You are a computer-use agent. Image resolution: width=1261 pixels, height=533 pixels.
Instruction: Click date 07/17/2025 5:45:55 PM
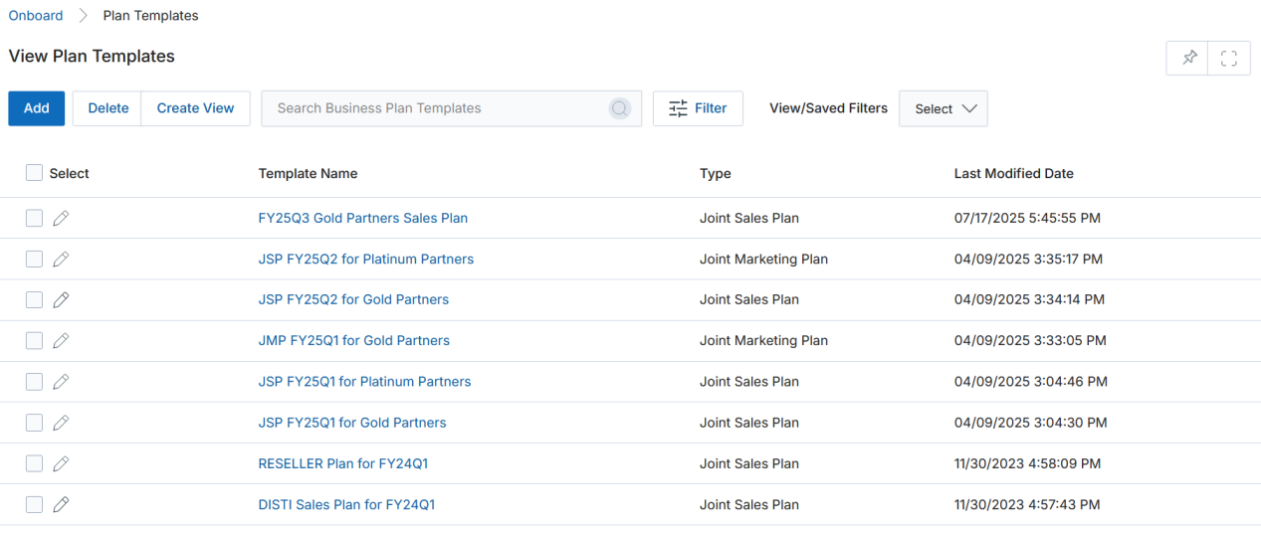(1027, 218)
